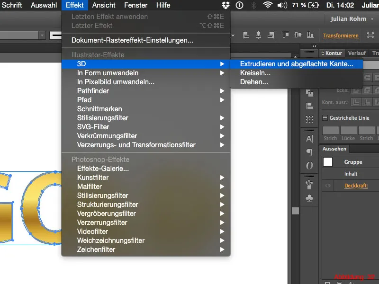Collapse panels with the double-arrow icon

pyautogui.click(x=314, y=46)
